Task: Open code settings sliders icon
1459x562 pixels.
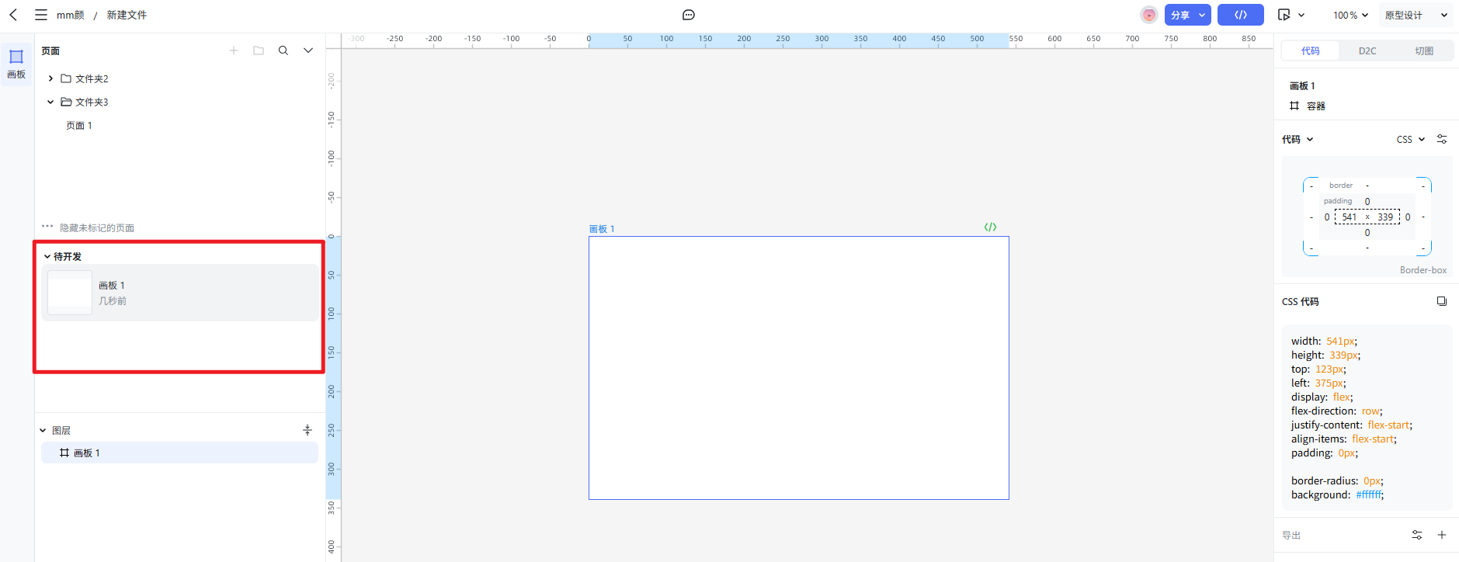Action: pos(1442,139)
